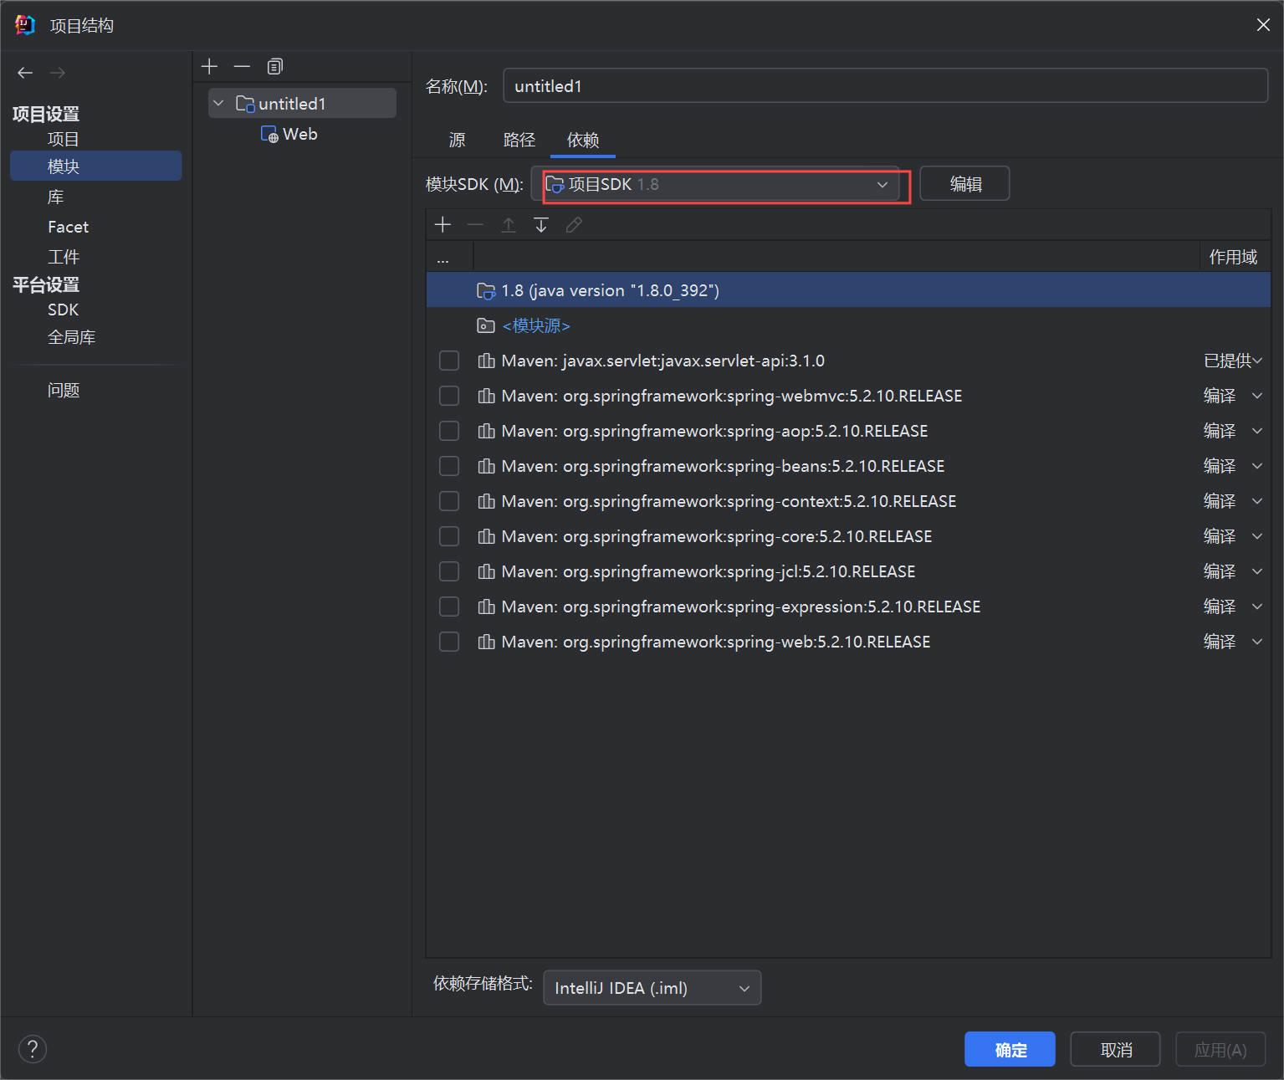
Task: Click untitled1 module folder icon
Action: click(245, 104)
